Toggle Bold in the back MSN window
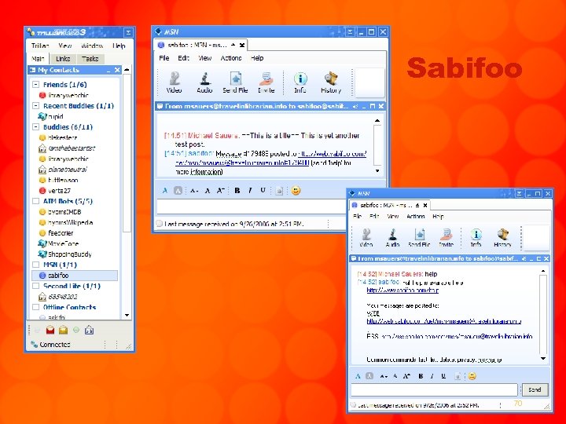 [x=237, y=190]
